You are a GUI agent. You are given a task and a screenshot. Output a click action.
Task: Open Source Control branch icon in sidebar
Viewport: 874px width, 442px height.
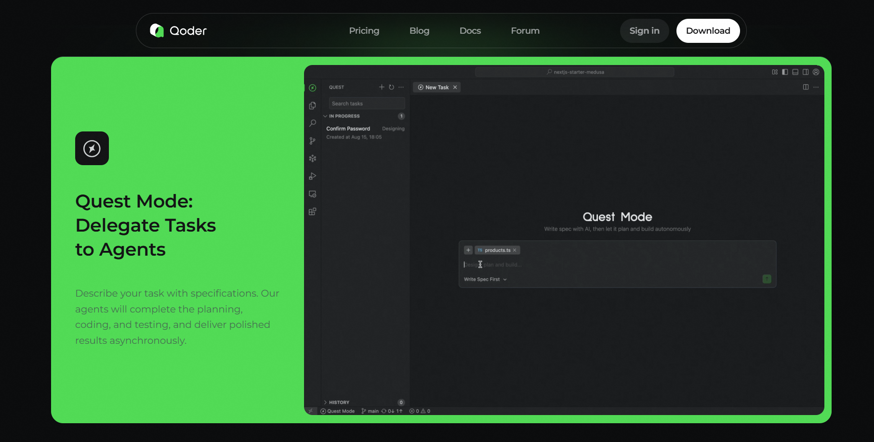point(313,141)
